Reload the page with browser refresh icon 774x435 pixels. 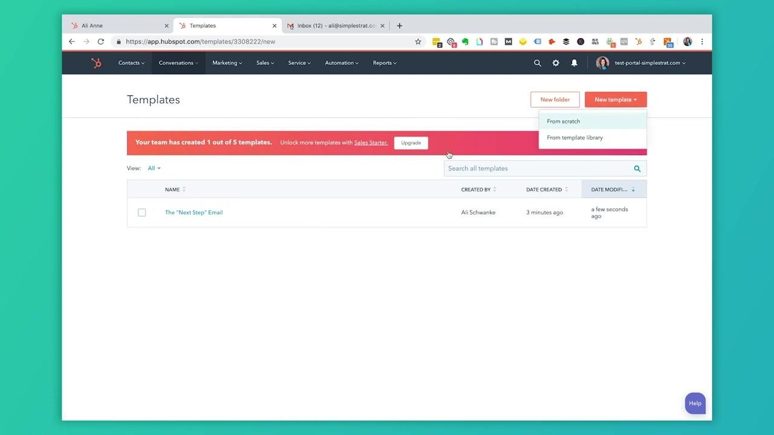pos(101,42)
